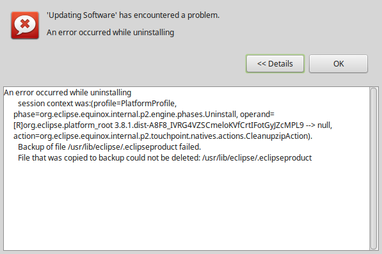
Task: Click the details pane vertical scrollbar
Action: point(374,168)
